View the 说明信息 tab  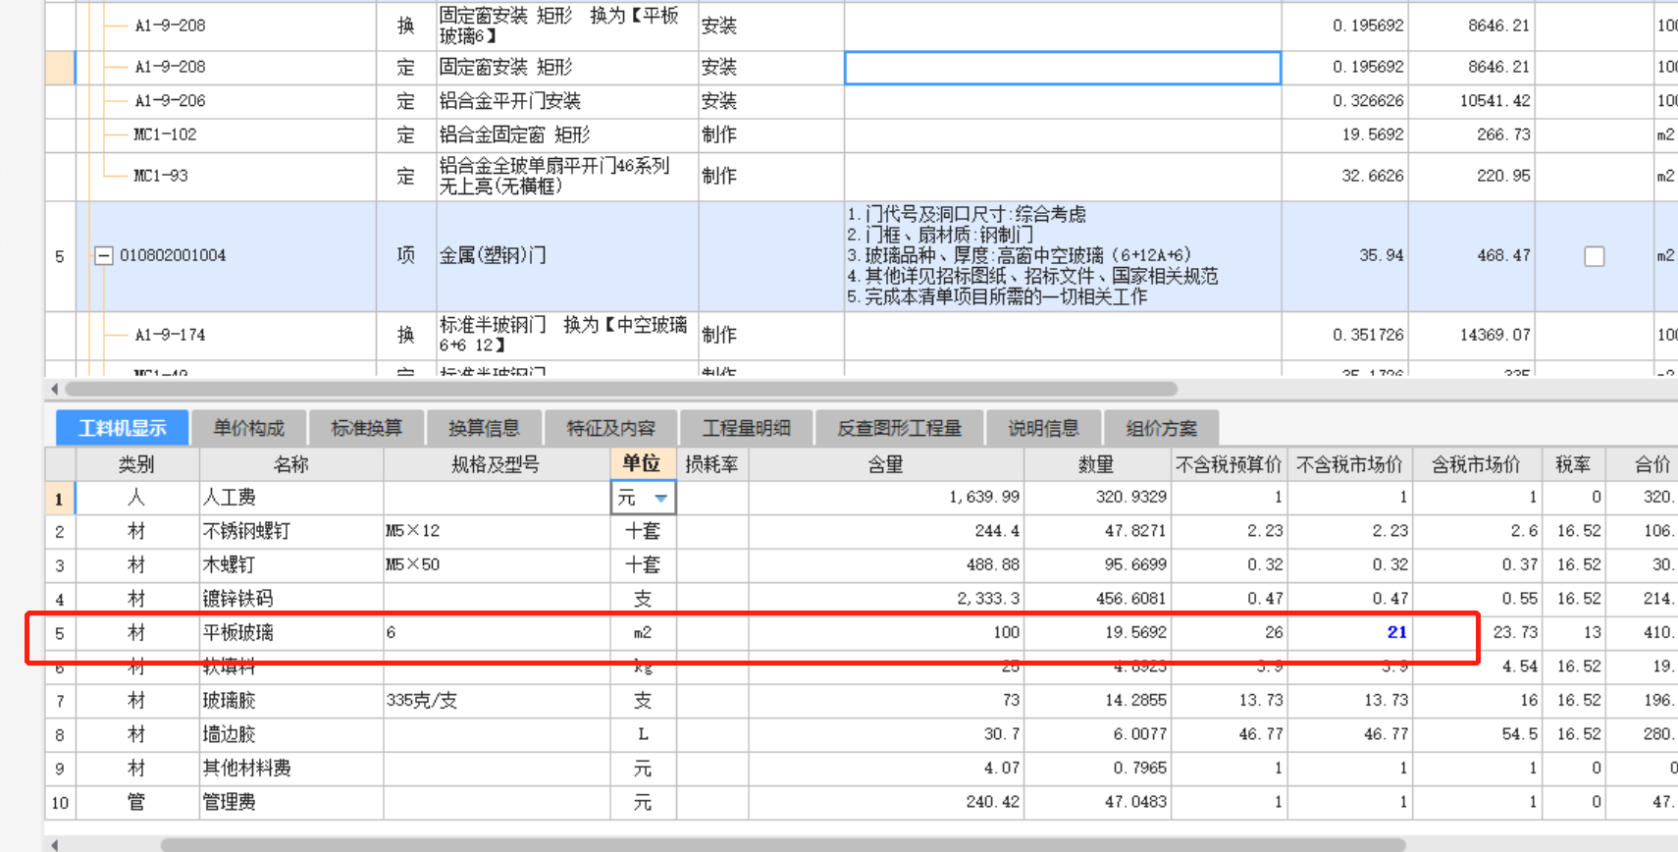[x=1043, y=428]
